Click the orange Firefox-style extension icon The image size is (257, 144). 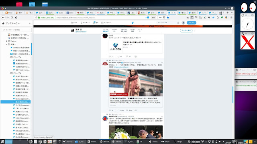pos(226,18)
